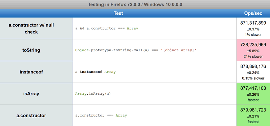Click the pink 738,235,969 result cell
Screen dimensions: 270x126
pyautogui.click(x=253, y=50)
